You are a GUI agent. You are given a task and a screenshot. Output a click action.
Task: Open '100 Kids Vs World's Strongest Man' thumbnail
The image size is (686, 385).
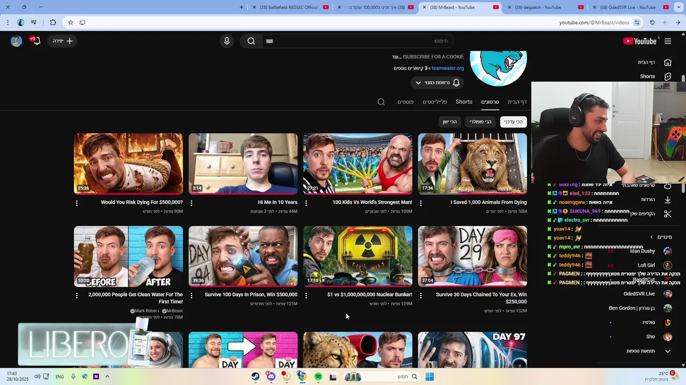click(357, 164)
